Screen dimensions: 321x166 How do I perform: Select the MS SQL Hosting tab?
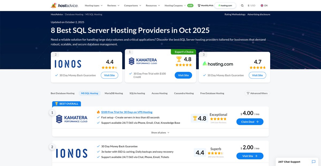pos(90,93)
